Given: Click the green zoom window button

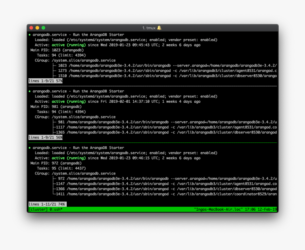Looking at the screenshot, I should pyautogui.click(x=43, y=28).
